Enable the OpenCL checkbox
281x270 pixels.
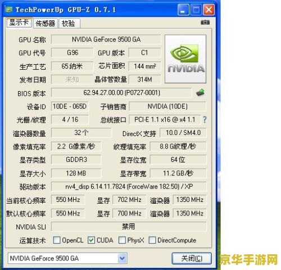coord(57,240)
